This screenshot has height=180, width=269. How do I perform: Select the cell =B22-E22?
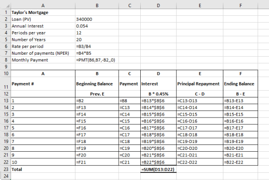point(240,162)
